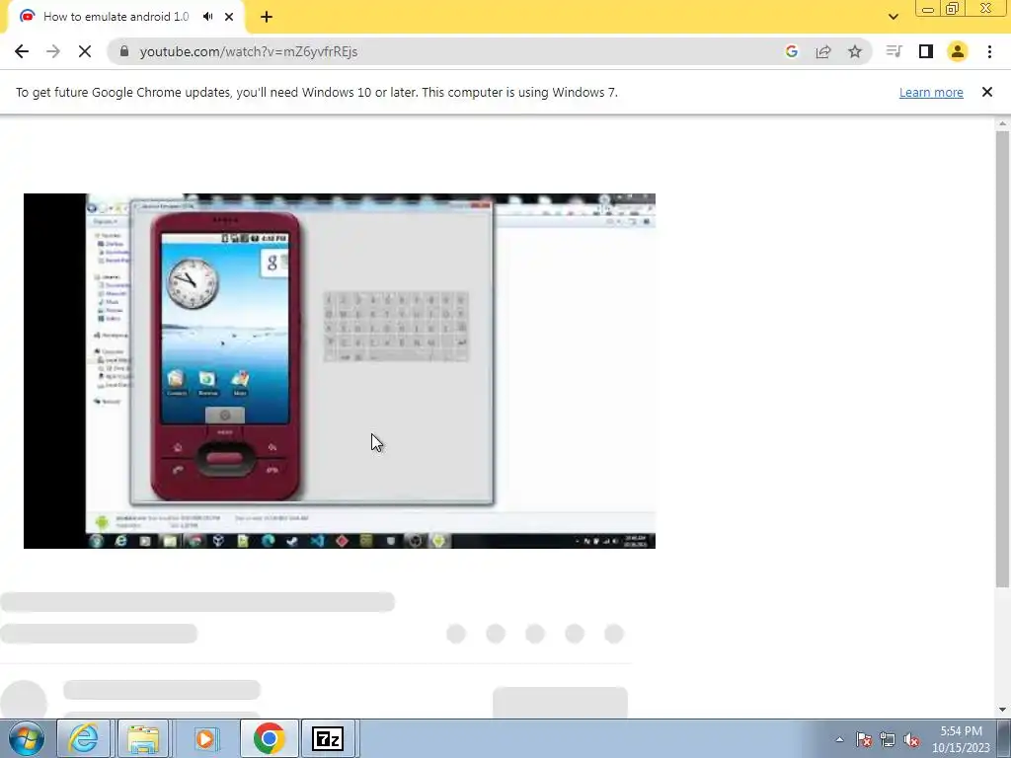Open 7-Zip from the taskbar
The width and height of the screenshot is (1011, 758).
[x=328, y=738]
